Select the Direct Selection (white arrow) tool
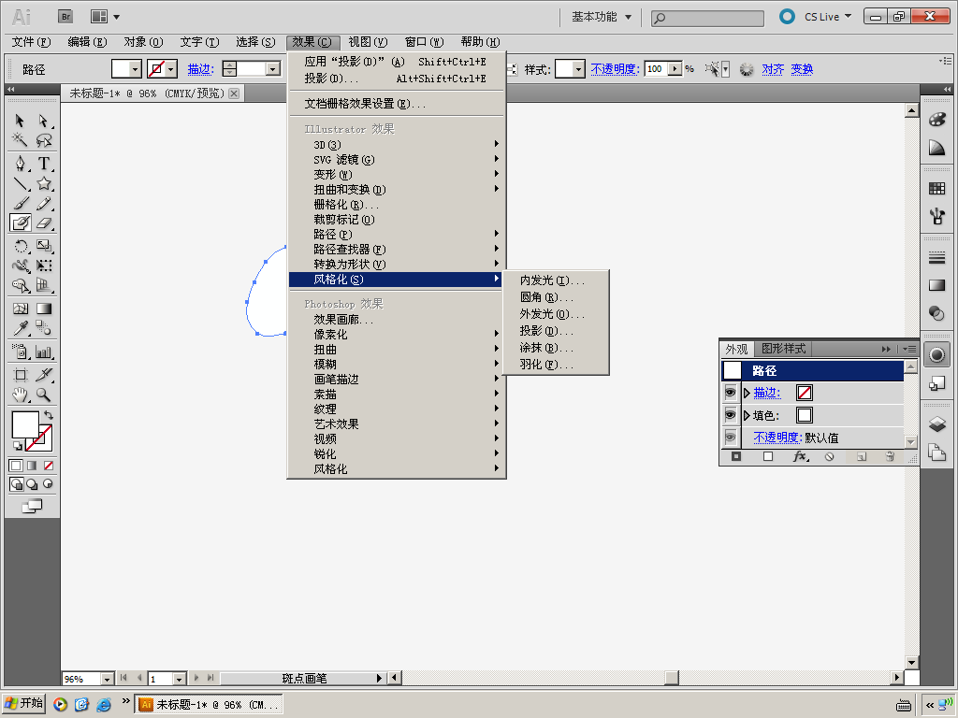The image size is (958, 718). point(43,121)
